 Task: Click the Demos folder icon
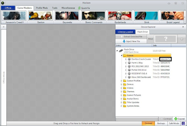click(125, 84)
